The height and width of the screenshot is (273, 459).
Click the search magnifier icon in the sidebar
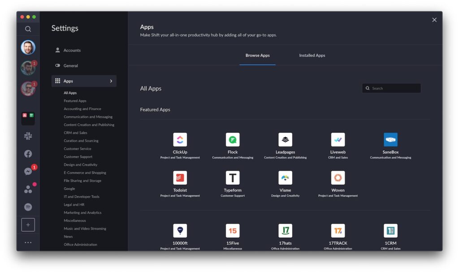28,29
